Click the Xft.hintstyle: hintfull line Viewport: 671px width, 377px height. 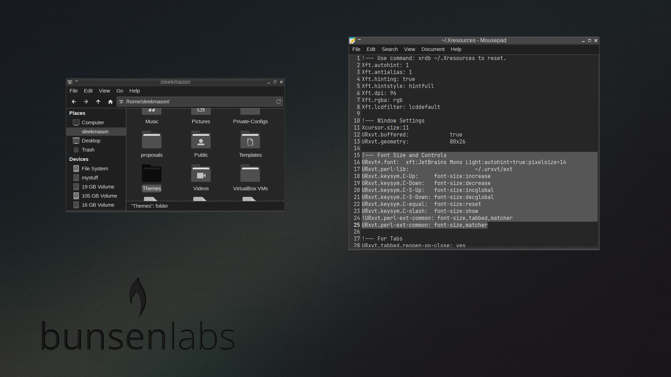pos(398,86)
